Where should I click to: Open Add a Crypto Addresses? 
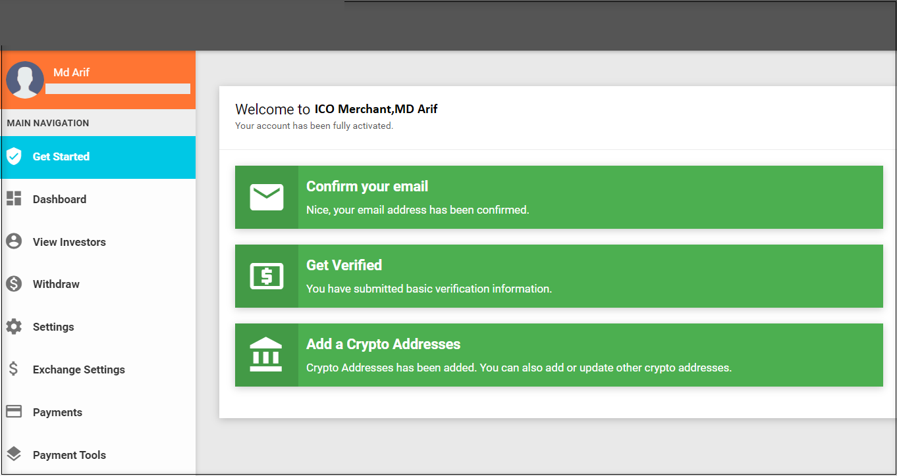pyautogui.click(x=558, y=354)
